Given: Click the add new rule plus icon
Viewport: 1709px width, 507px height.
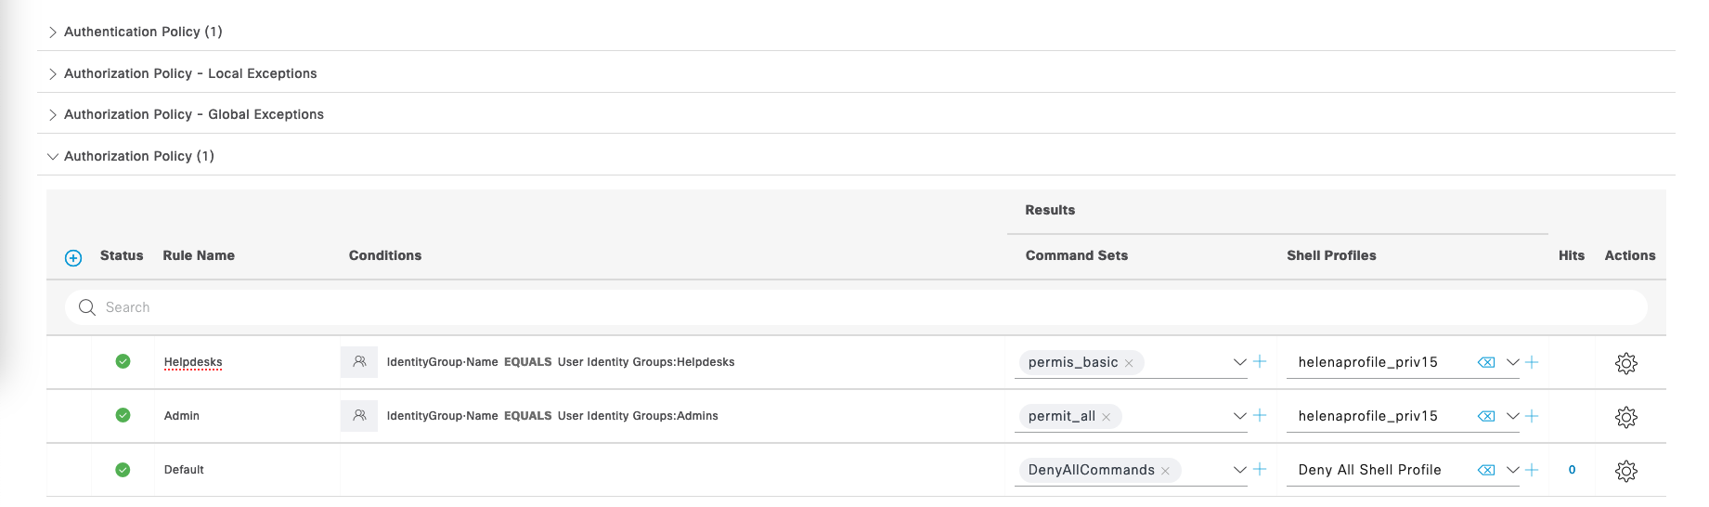Looking at the screenshot, I should coord(73,258).
